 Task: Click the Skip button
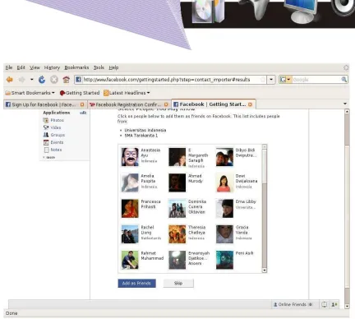178,284
